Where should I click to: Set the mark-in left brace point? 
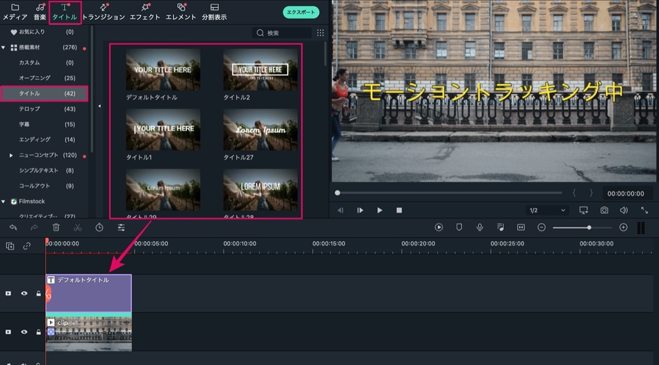pos(574,193)
